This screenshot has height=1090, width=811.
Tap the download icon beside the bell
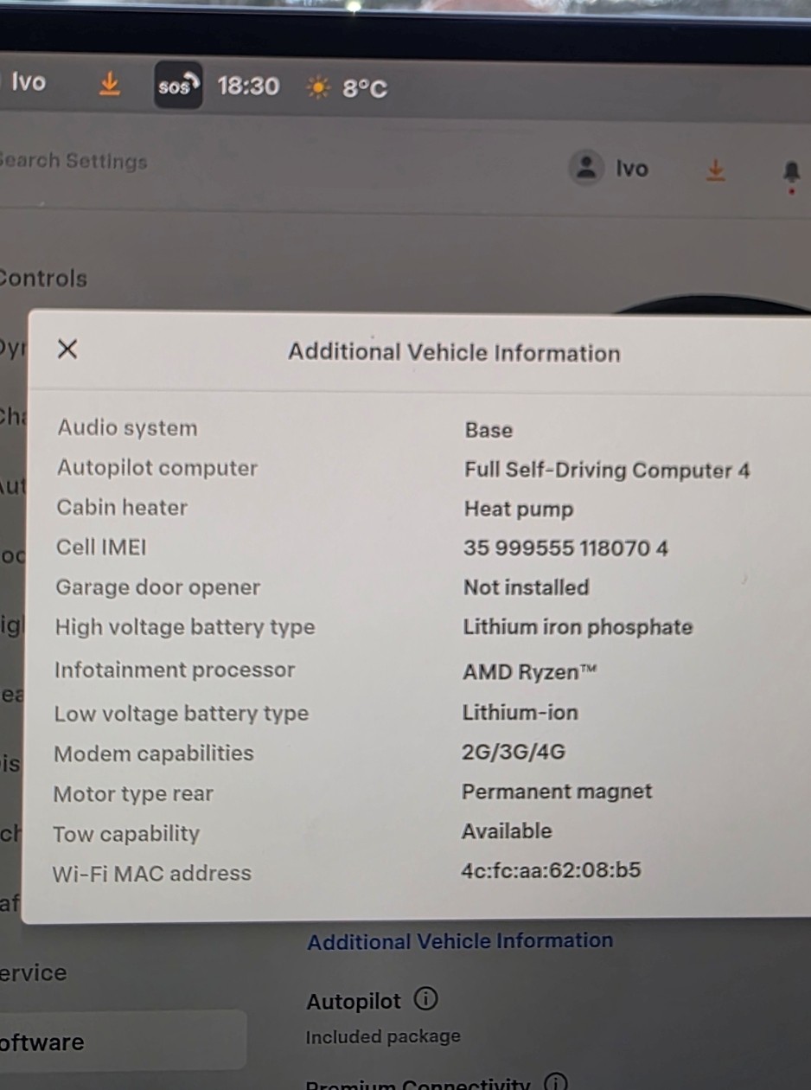(715, 170)
